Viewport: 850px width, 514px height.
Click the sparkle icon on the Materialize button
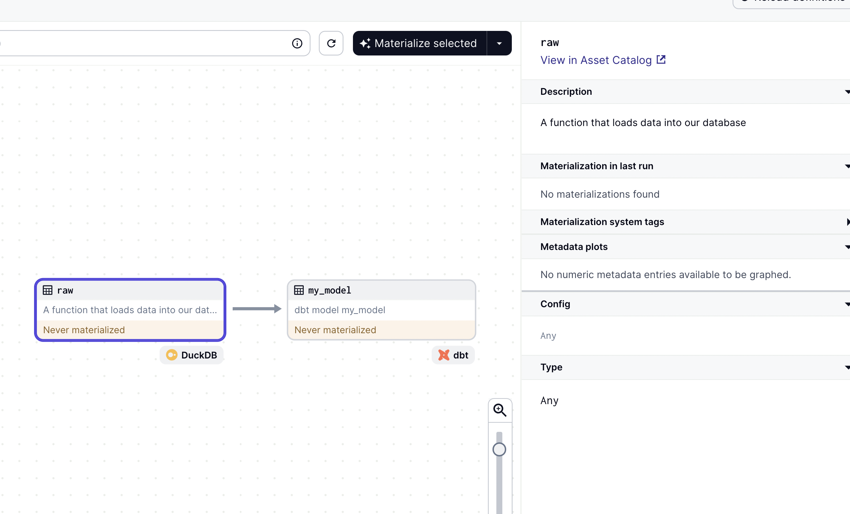(x=365, y=43)
